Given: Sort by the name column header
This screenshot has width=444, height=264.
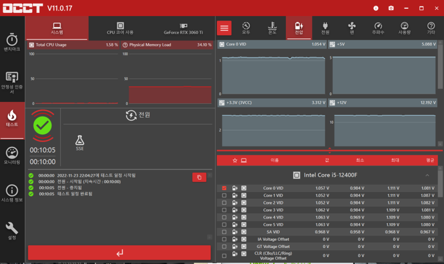Looking at the screenshot, I should pyautogui.click(x=274, y=160).
